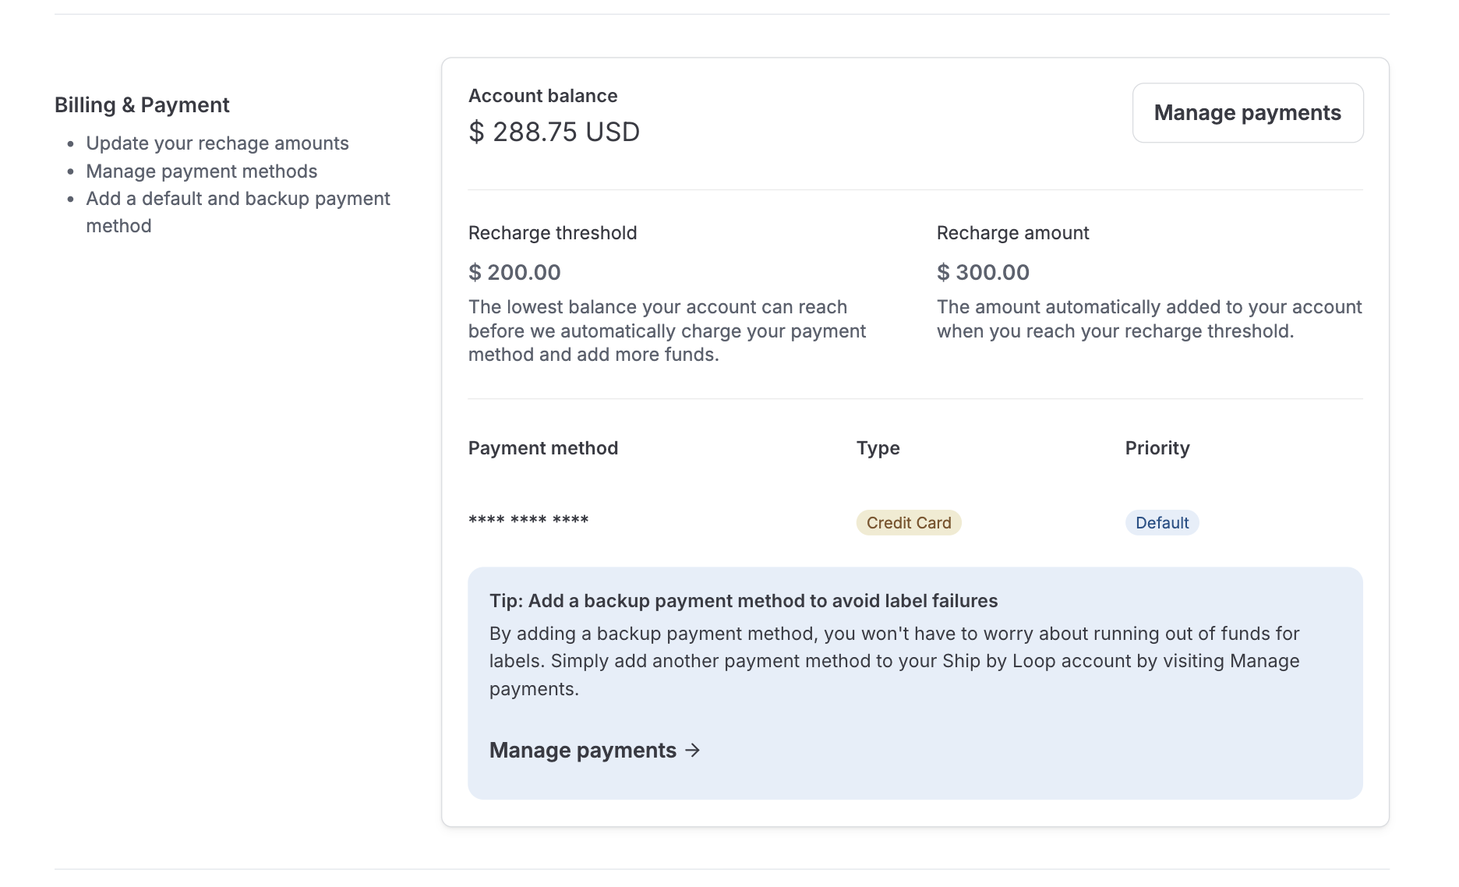1459x887 pixels.
Task: Click the Default priority badge
Action: click(1161, 522)
